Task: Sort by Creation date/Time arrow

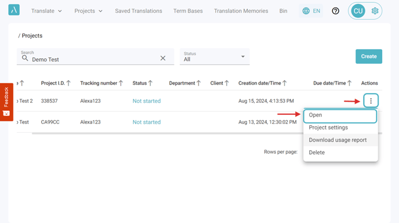Action: 285,83
